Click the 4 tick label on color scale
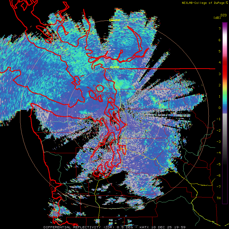Screen dimensions: 229x229 [x=220, y=63]
